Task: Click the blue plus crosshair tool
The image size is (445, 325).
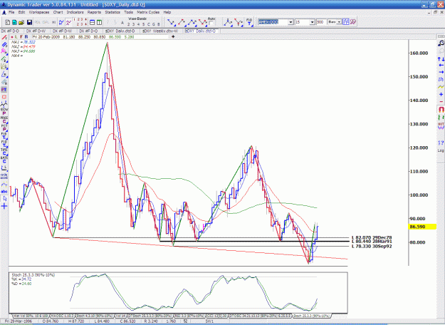Action: [4, 206]
